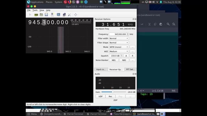Open remote control settings tools icon
The width and height of the screenshot is (207, 116).
point(70,15)
